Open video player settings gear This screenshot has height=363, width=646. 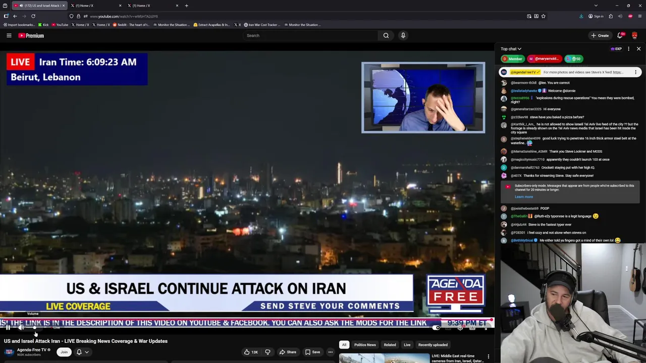[x=460, y=328]
